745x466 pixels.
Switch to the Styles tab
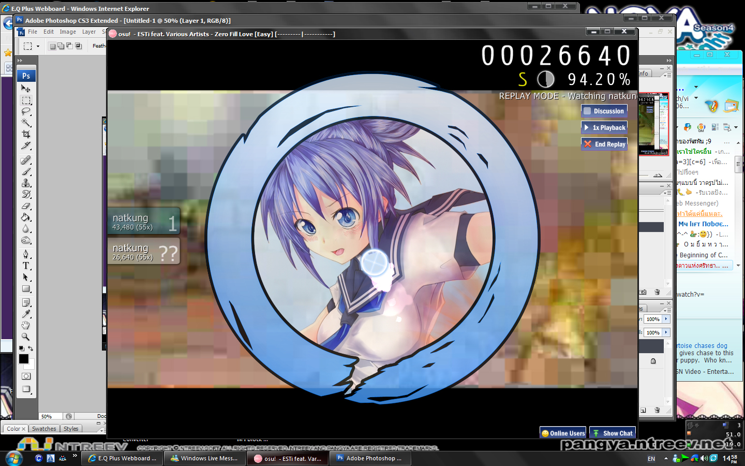(71, 429)
